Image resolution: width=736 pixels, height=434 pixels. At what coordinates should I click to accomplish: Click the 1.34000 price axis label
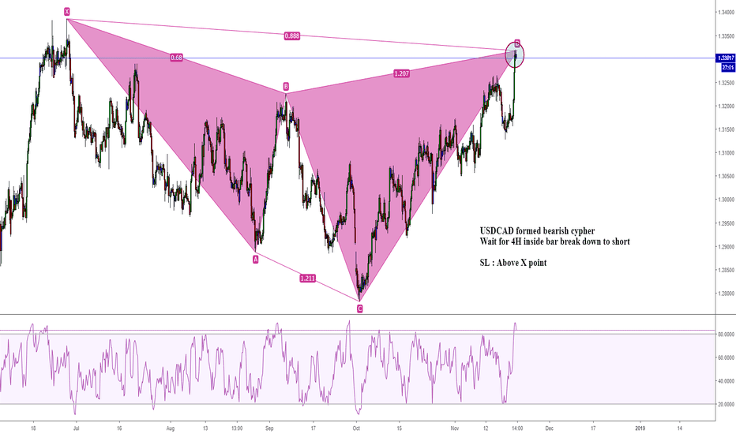[726, 13]
